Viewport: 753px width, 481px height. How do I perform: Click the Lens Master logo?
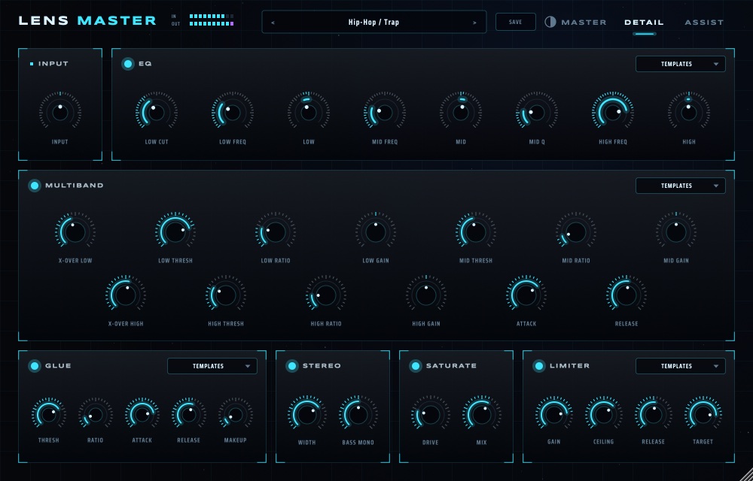(x=87, y=20)
